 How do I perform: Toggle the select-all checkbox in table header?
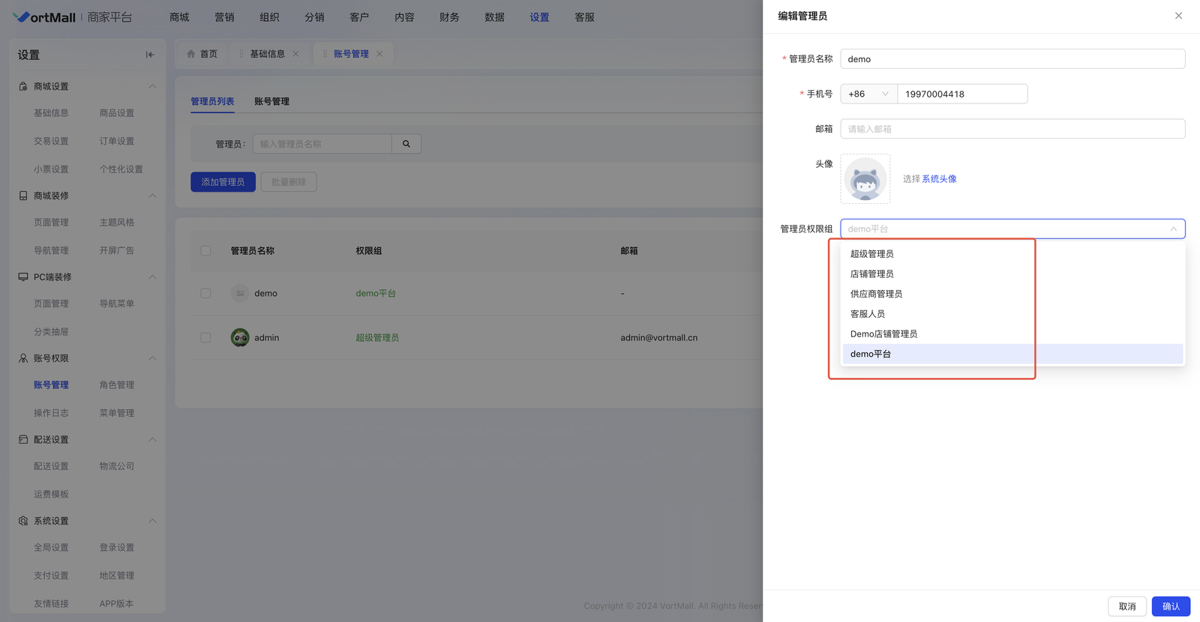click(205, 251)
